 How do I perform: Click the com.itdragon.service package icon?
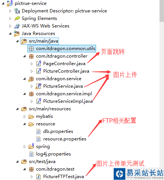[31, 79]
